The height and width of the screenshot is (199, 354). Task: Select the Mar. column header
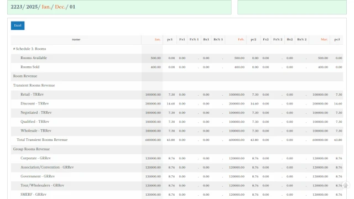pos(324,39)
